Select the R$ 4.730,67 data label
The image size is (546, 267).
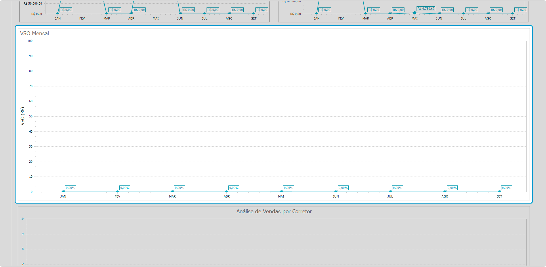click(x=426, y=9)
